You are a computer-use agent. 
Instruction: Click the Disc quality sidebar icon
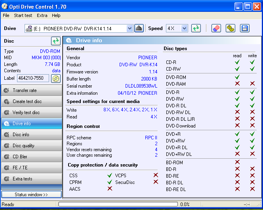tap(6, 146)
